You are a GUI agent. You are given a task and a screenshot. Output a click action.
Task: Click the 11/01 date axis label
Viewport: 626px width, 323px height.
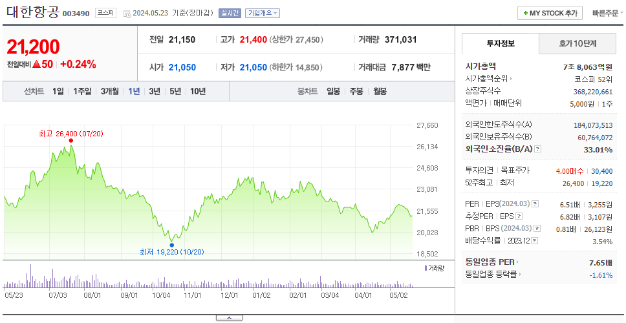pyautogui.click(x=193, y=295)
